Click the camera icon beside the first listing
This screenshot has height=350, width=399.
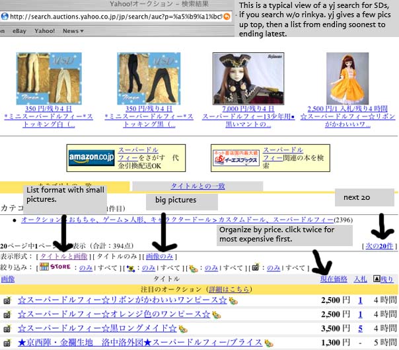click(x=7, y=301)
